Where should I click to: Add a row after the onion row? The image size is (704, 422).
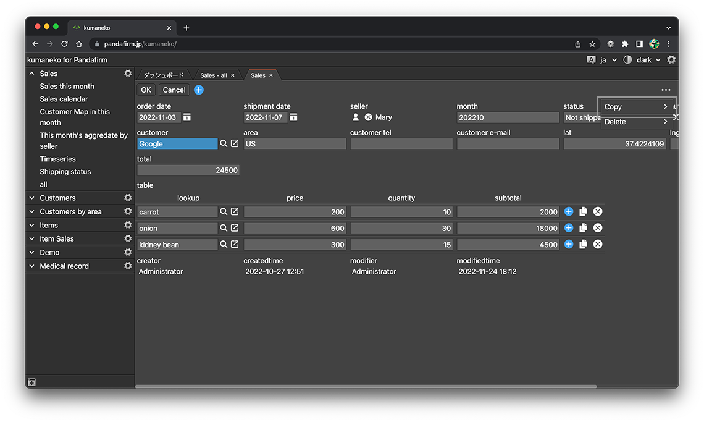click(569, 228)
